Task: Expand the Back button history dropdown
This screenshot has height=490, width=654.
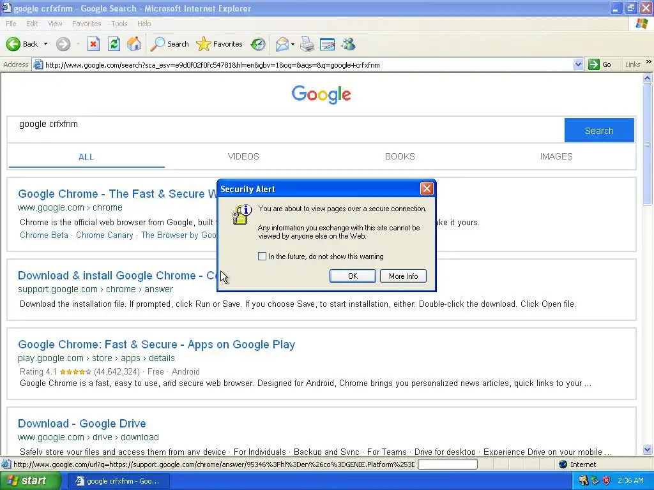Action: pyautogui.click(x=45, y=44)
